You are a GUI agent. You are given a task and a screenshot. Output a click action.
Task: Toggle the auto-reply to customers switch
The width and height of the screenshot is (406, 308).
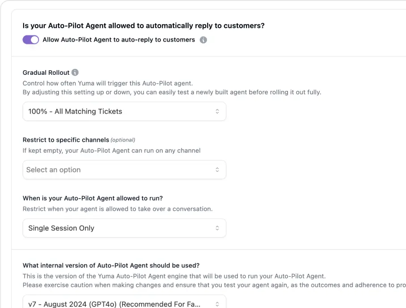(31, 40)
